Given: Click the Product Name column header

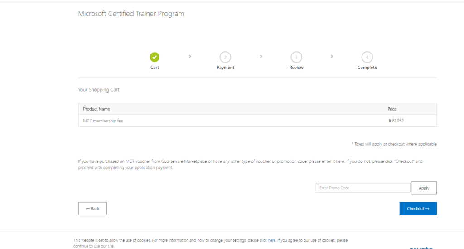Looking at the screenshot, I should point(97,109).
